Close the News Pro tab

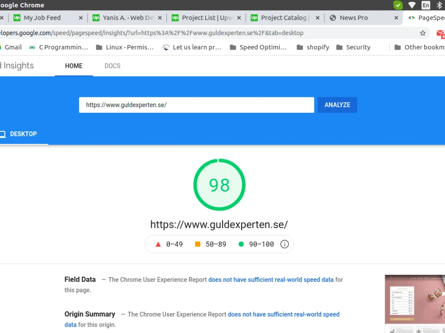pyautogui.click(x=396, y=18)
